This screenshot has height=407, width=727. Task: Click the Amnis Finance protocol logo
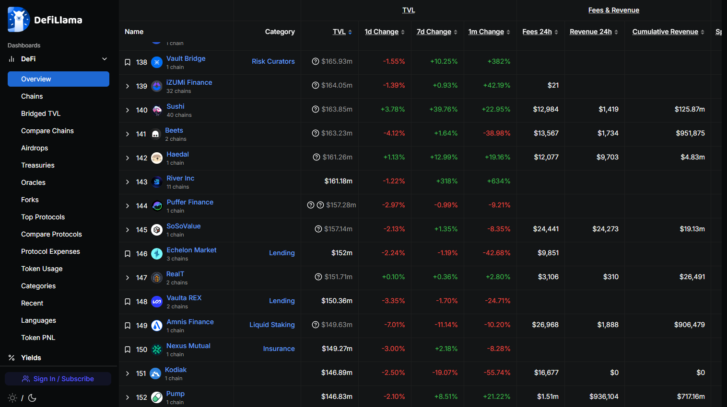(x=157, y=326)
